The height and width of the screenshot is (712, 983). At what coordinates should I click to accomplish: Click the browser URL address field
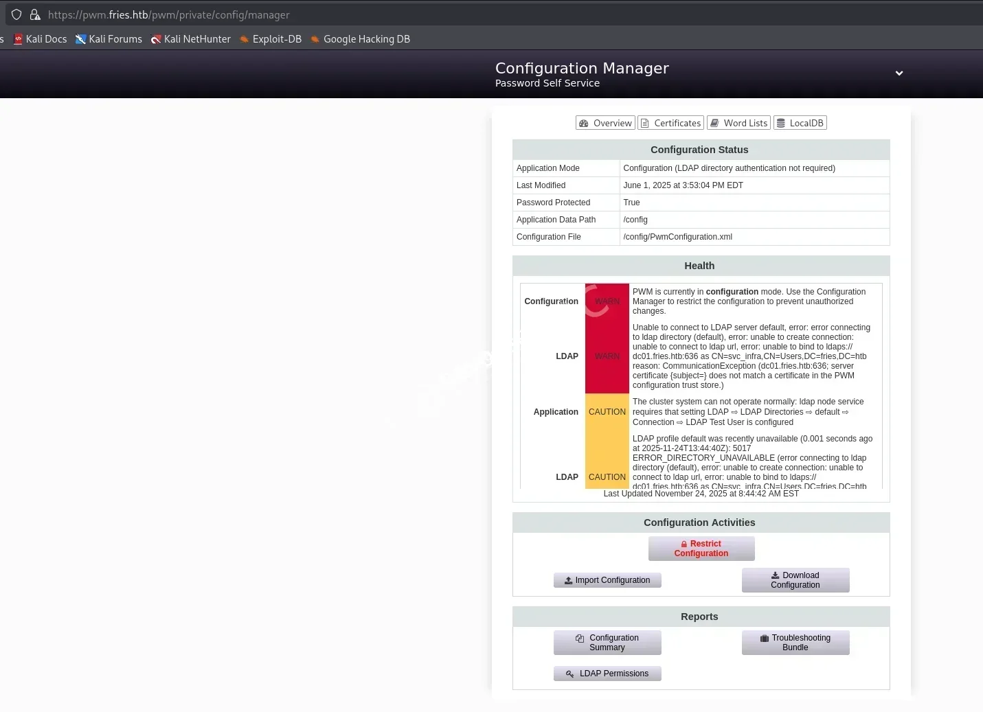(x=412, y=14)
